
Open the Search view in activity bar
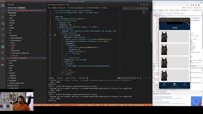(3, 11)
